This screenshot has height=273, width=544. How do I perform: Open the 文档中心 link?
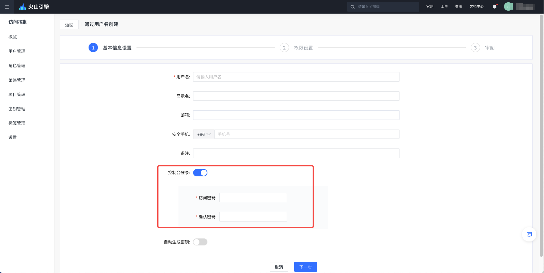pos(476,7)
